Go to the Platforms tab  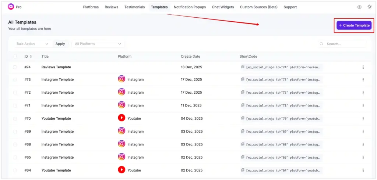(x=91, y=7)
